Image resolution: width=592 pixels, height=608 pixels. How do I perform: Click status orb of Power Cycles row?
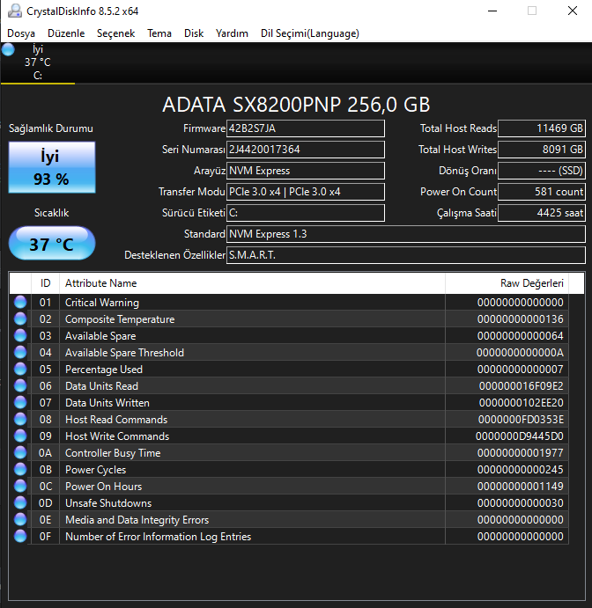[x=20, y=469]
